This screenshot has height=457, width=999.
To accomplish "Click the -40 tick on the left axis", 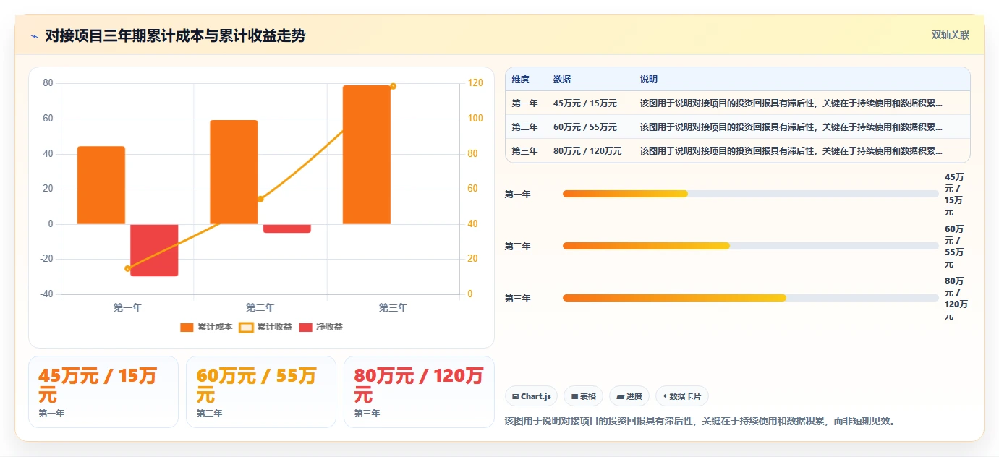I will pyautogui.click(x=46, y=294).
